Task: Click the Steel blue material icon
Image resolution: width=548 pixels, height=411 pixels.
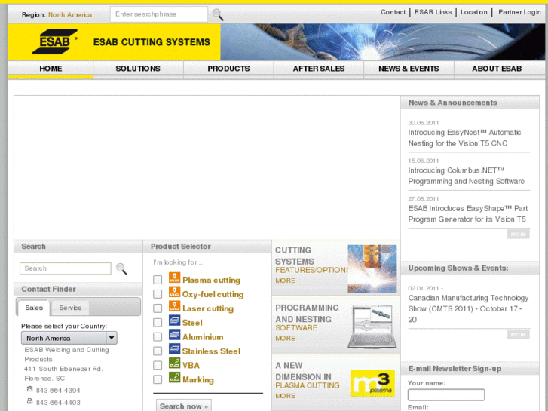Action: tap(174, 321)
